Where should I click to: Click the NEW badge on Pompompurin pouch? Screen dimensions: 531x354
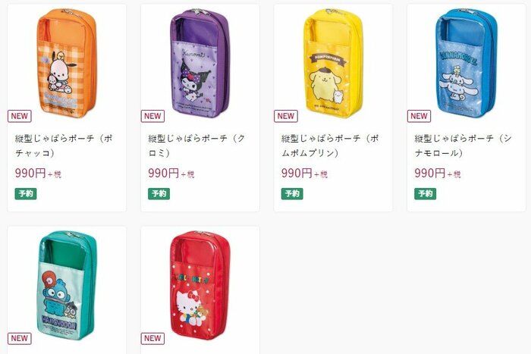286,116
